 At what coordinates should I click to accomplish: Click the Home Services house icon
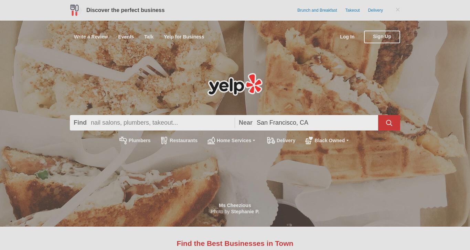[x=211, y=140]
